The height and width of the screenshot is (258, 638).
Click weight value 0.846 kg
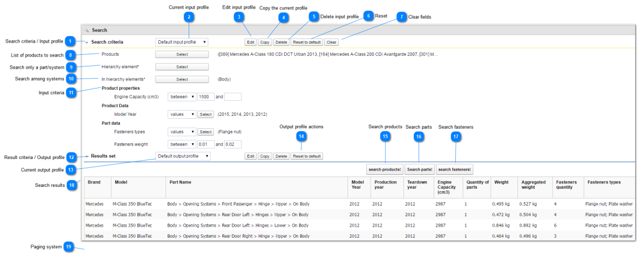tap(501, 225)
